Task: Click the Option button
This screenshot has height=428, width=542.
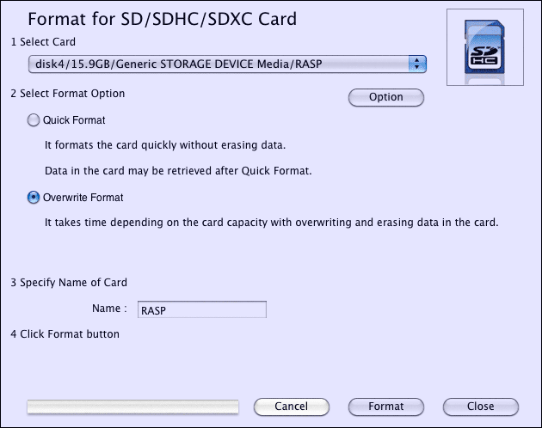Action: tap(386, 97)
